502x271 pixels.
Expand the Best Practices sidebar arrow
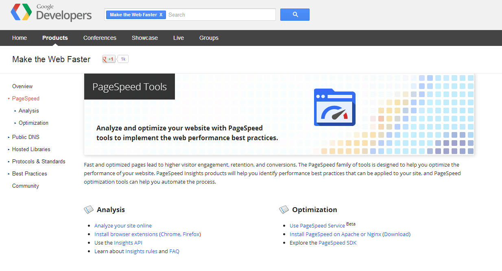pyautogui.click(x=9, y=174)
